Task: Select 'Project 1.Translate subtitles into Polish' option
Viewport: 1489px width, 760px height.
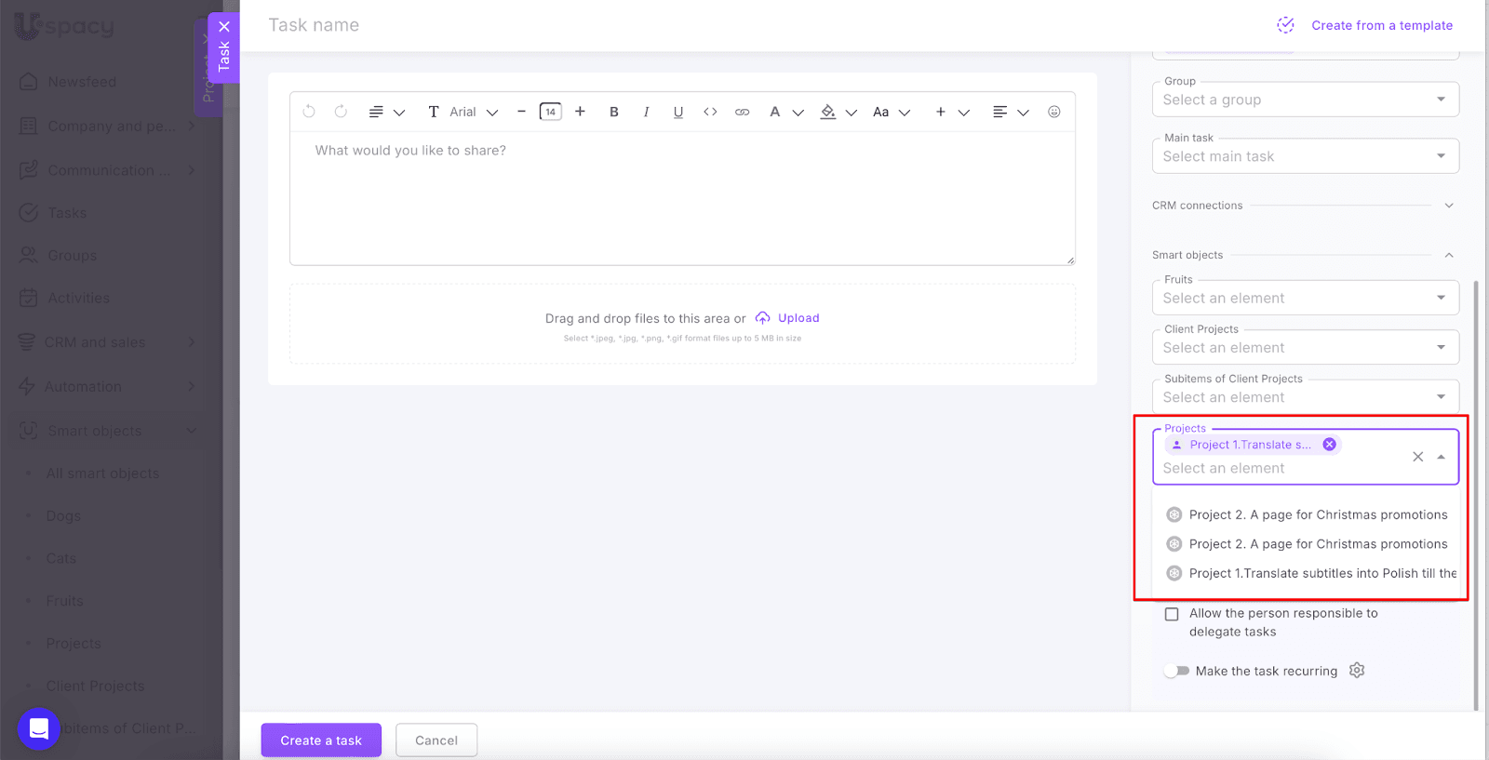Action: [1307, 573]
